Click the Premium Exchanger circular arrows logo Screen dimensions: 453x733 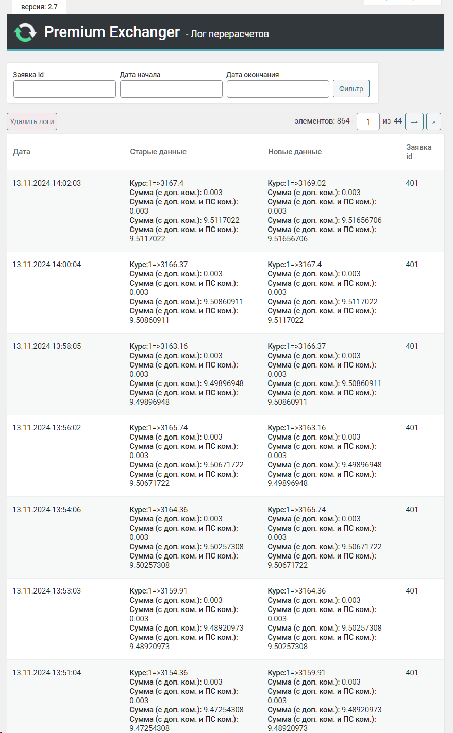point(25,32)
